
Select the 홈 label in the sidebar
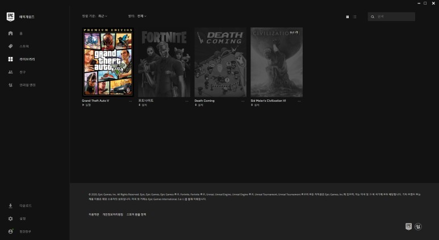[21, 34]
